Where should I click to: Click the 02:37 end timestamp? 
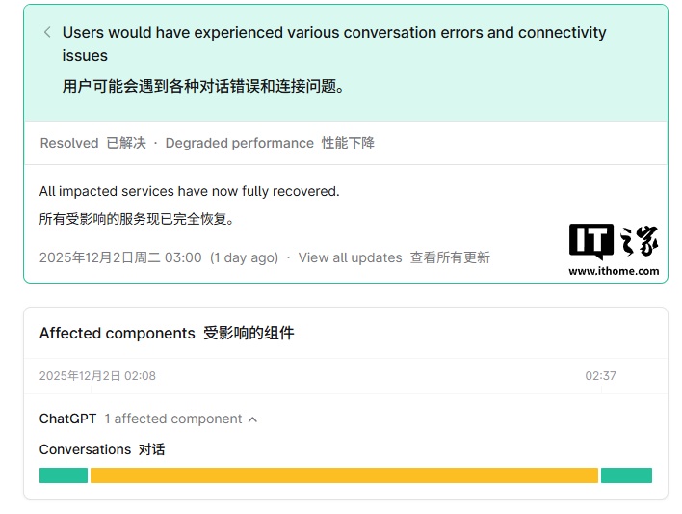[600, 376]
